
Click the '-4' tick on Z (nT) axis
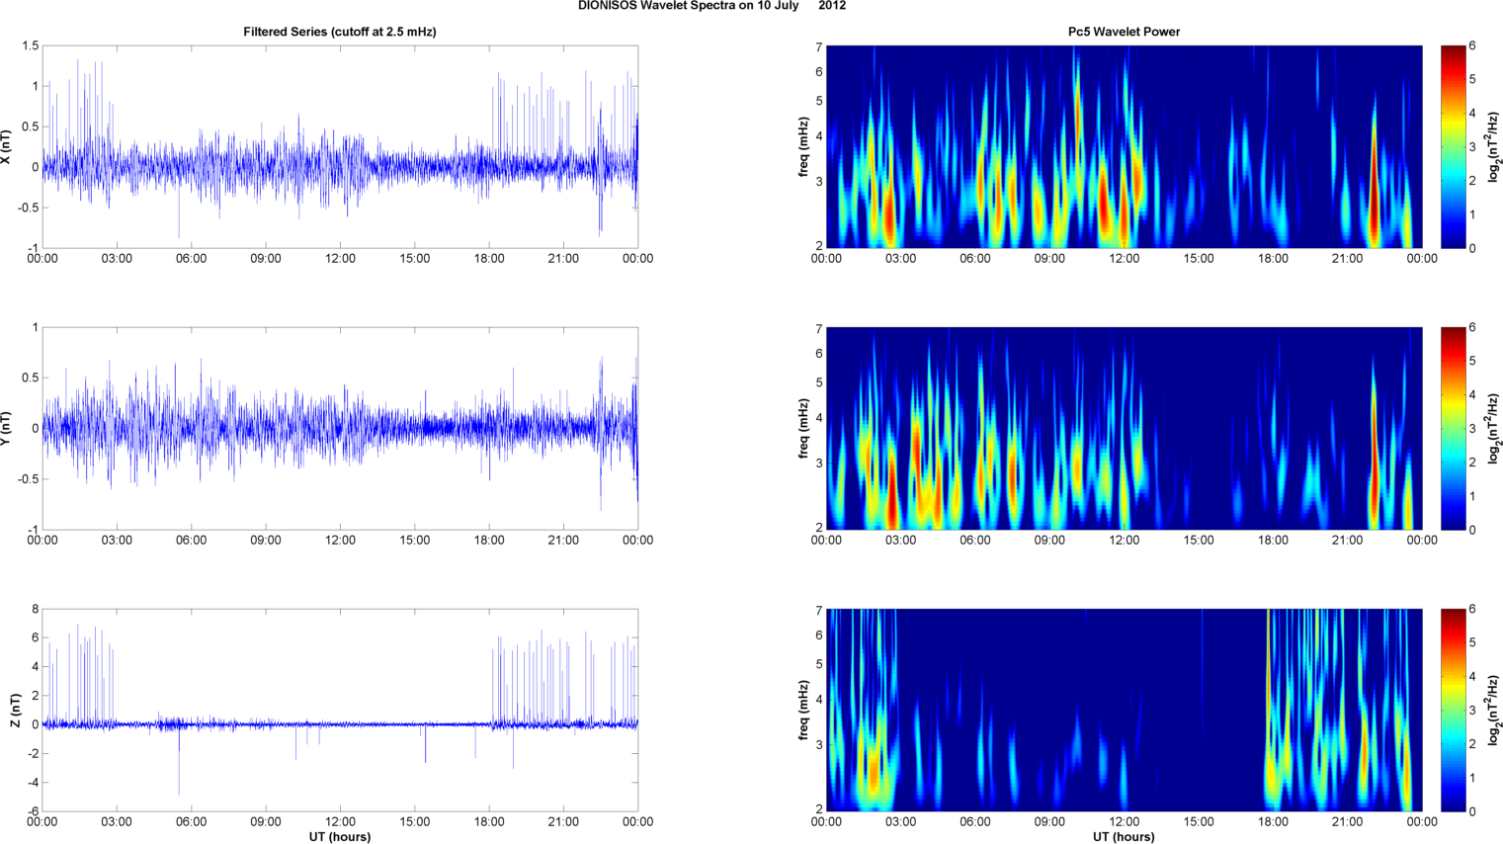tap(32, 783)
